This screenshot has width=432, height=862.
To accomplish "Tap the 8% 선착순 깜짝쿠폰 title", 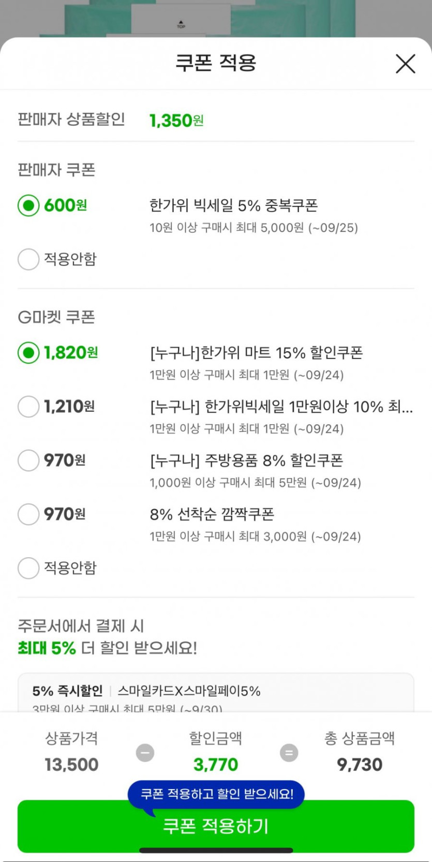I will pos(212,514).
